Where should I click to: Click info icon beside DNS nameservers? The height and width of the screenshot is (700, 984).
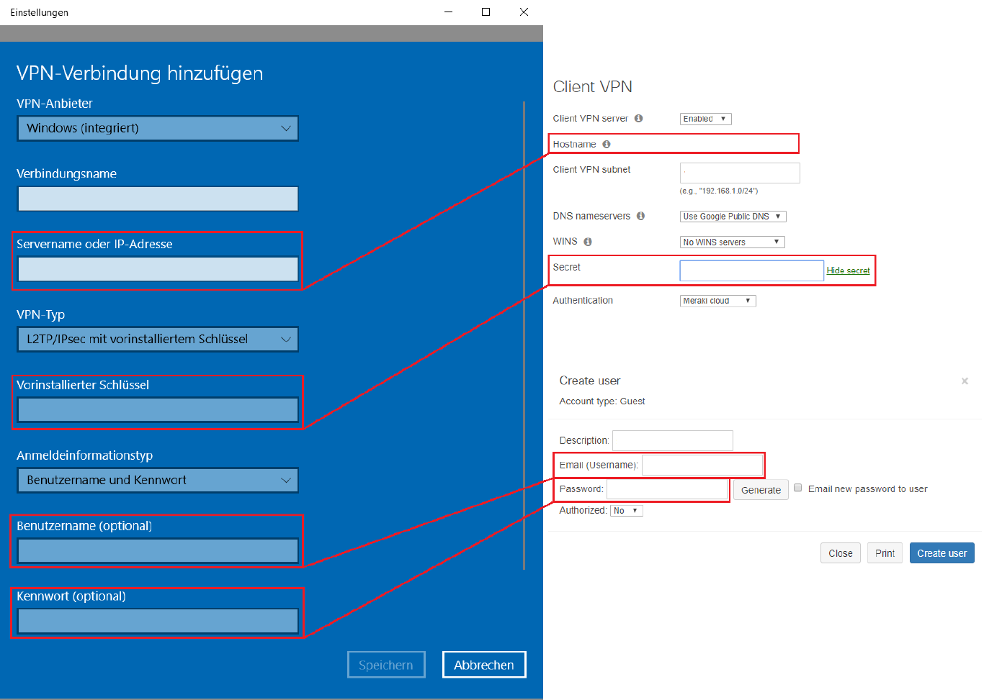pyautogui.click(x=640, y=216)
